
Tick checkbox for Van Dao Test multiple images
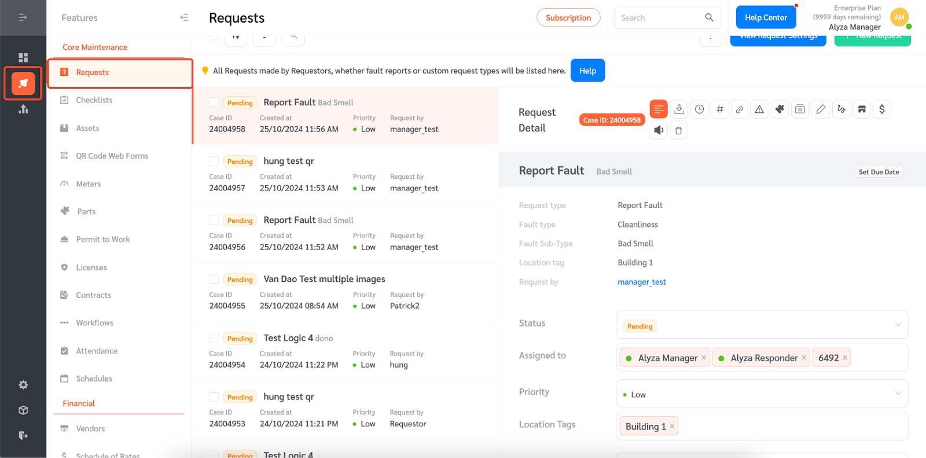tap(214, 279)
